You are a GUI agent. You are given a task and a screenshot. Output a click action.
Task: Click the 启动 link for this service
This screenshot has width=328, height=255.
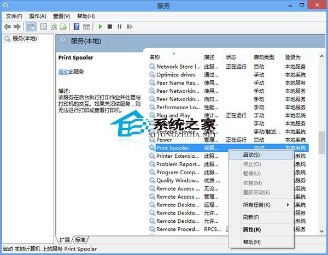click(x=63, y=72)
